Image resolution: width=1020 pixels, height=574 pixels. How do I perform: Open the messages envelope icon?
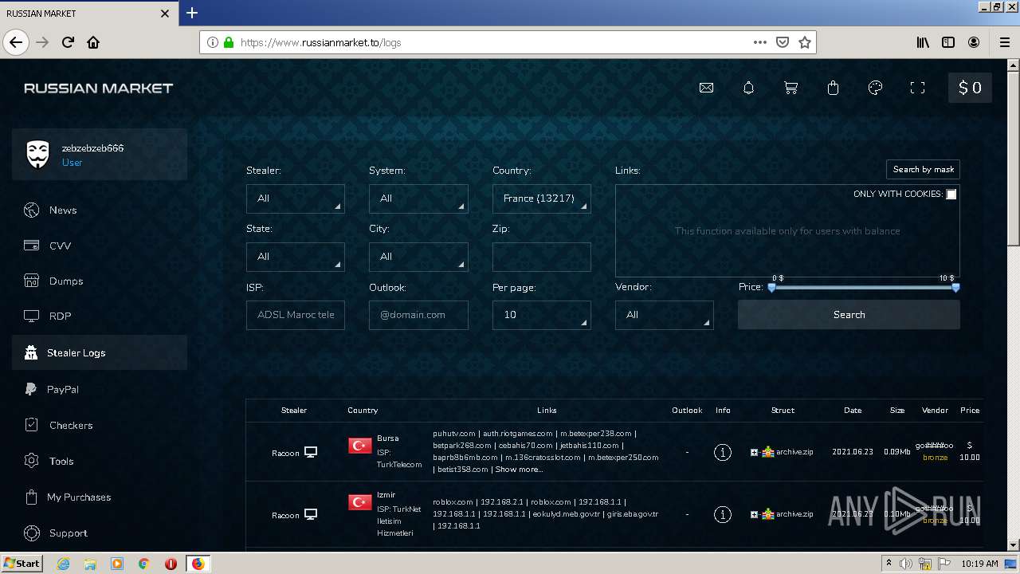click(x=706, y=88)
